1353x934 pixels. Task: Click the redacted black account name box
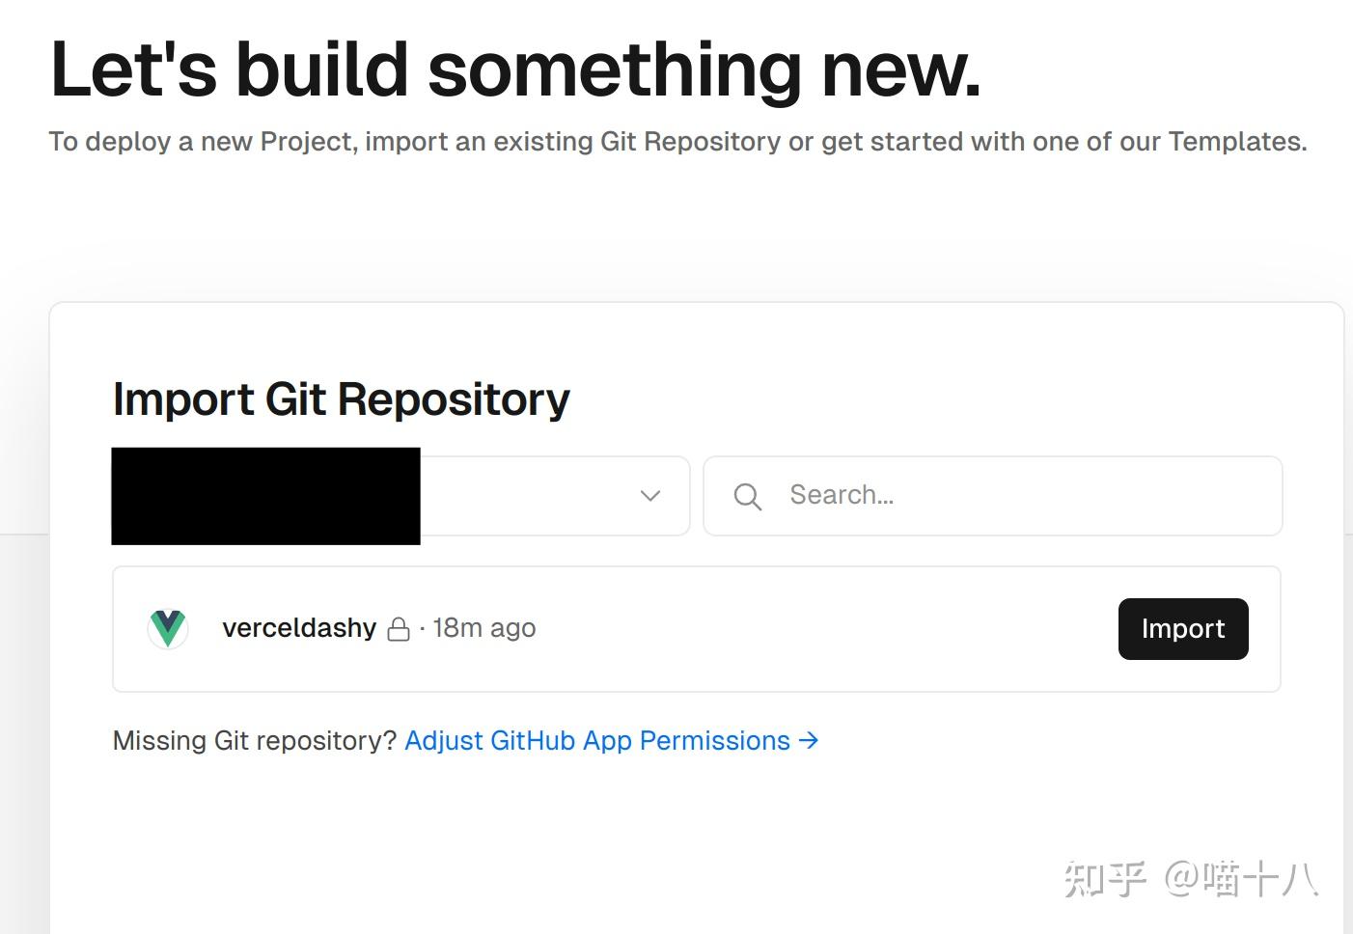(x=265, y=496)
